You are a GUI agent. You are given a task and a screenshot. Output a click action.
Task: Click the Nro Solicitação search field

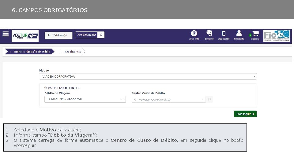pos(86,35)
